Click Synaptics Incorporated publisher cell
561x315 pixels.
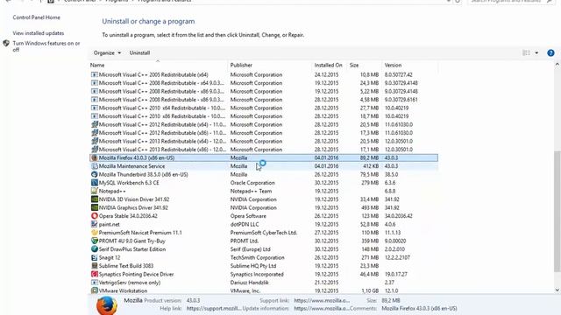coord(257,274)
